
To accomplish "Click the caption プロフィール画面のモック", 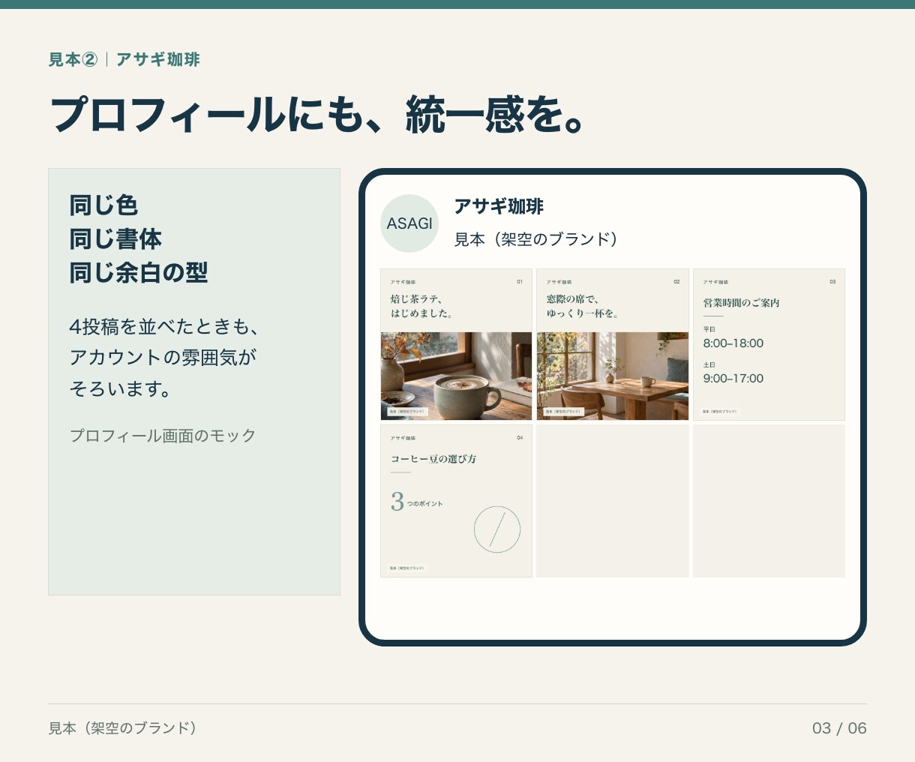I will (x=163, y=436).
